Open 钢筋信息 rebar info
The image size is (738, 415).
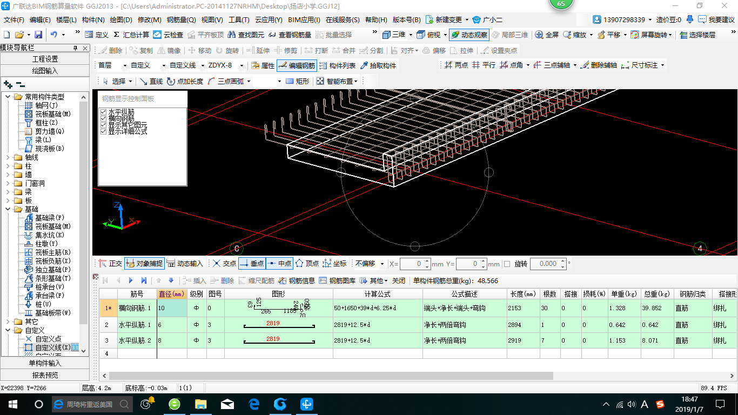click(x=297, y=280)
